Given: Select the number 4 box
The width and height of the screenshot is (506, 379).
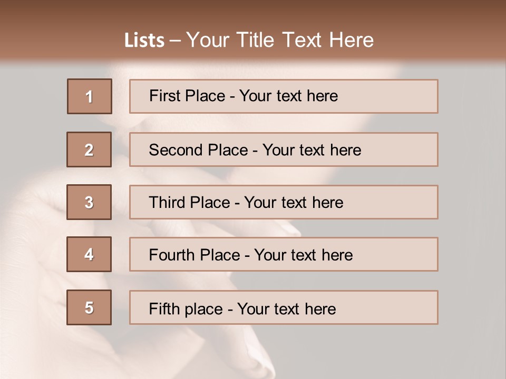Looking at the screenshot, I should [89, 255].
